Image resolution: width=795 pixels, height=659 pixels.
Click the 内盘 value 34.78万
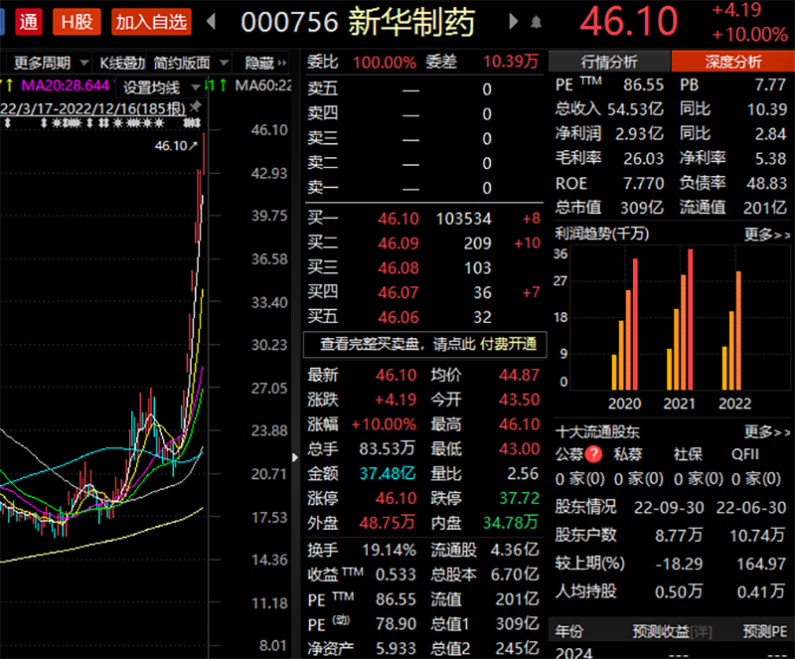510,523
